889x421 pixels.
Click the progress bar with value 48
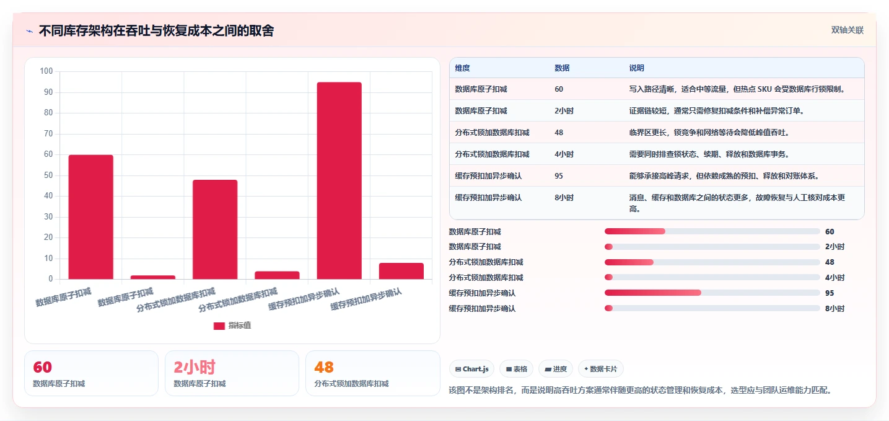pos(712,262)
